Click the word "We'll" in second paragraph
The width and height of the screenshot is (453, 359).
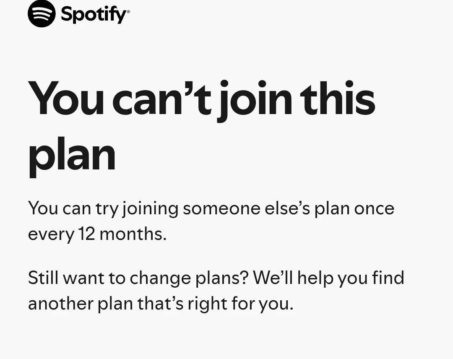(273, 277)
